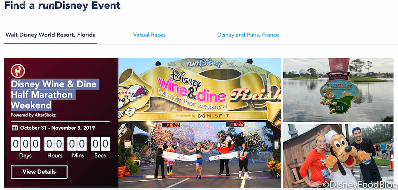Screen dimensions: 398x190
Task: Click the Hours countdown digits
Action: tap(54, 144)
